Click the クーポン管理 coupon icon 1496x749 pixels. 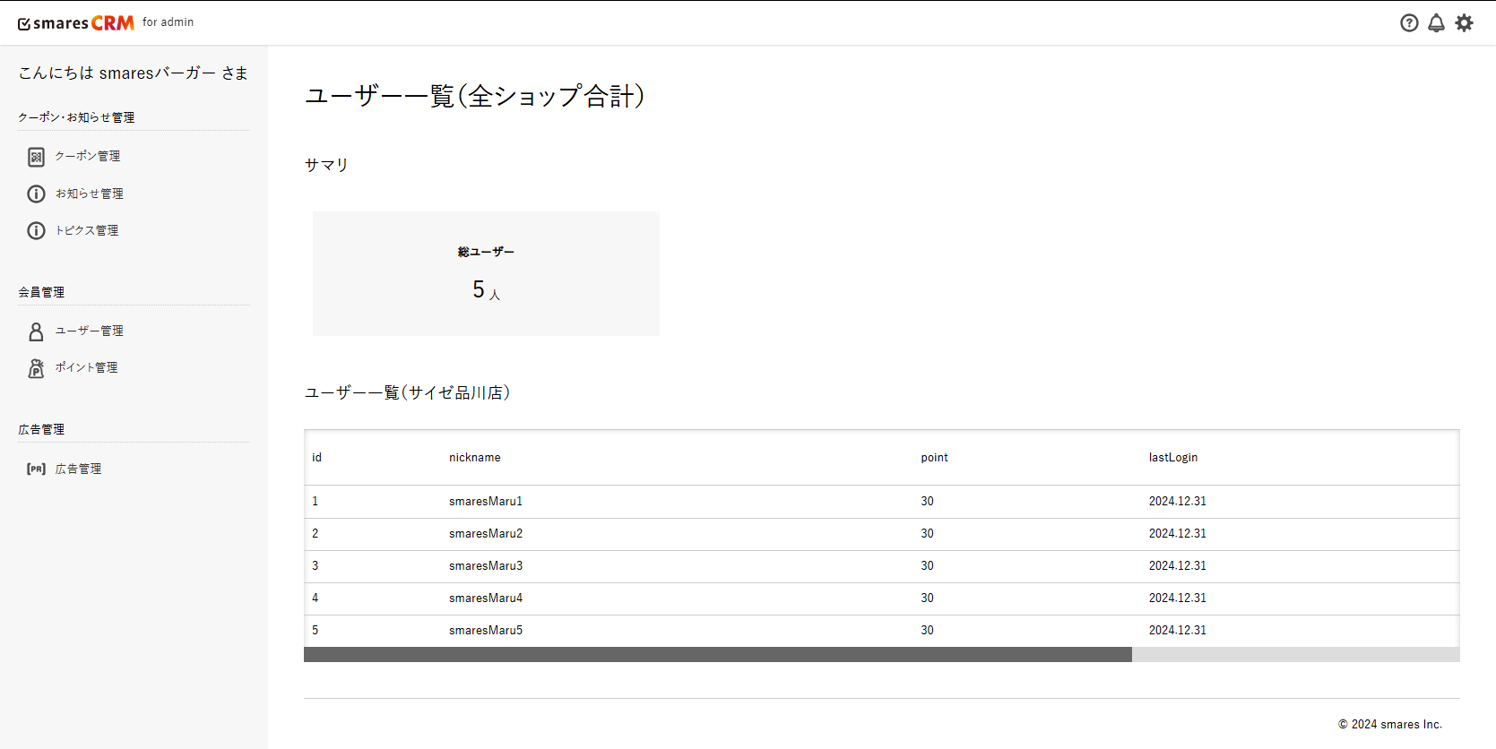36,157
